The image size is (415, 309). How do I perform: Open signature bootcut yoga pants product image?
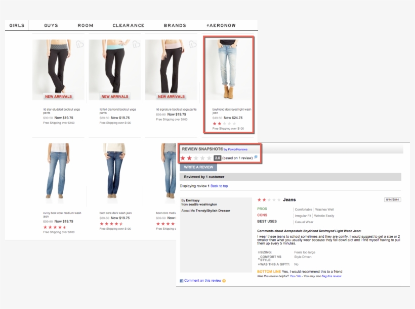[171, 70]
